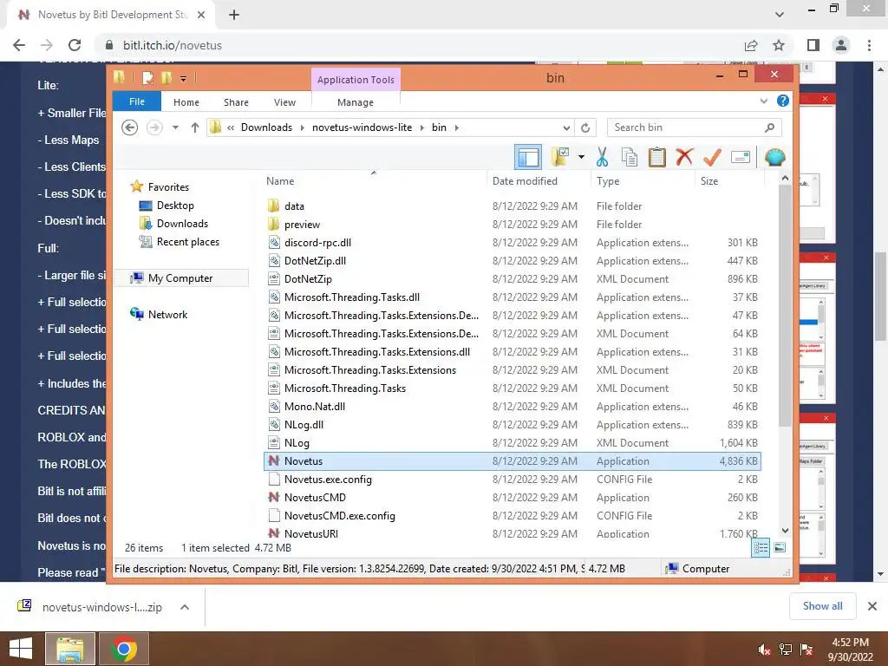
Task: Open the Share ribbon tab
Action: coord(236,102)
